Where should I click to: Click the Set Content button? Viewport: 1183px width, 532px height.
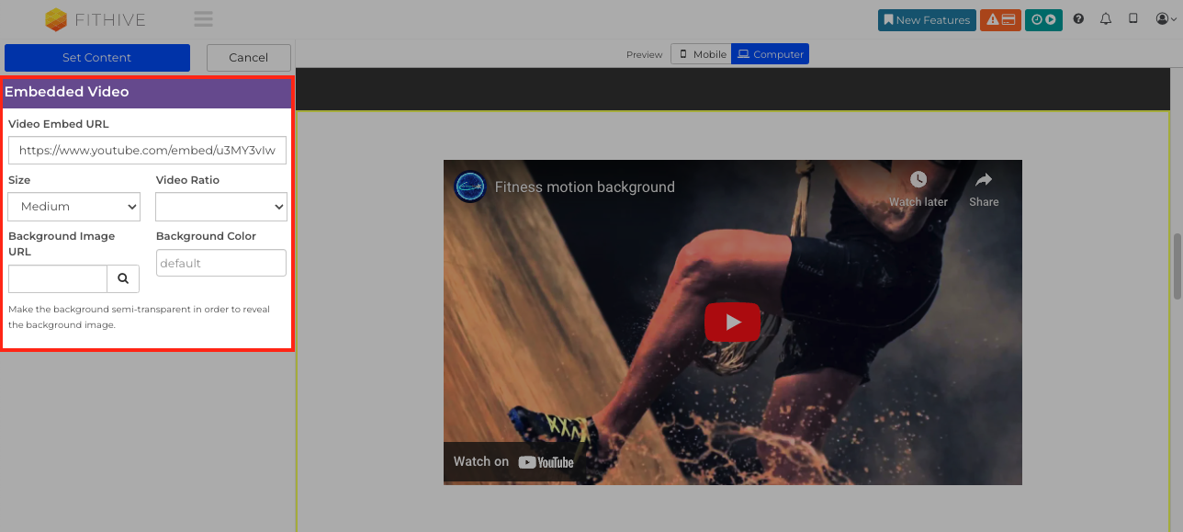coord(97,57)
